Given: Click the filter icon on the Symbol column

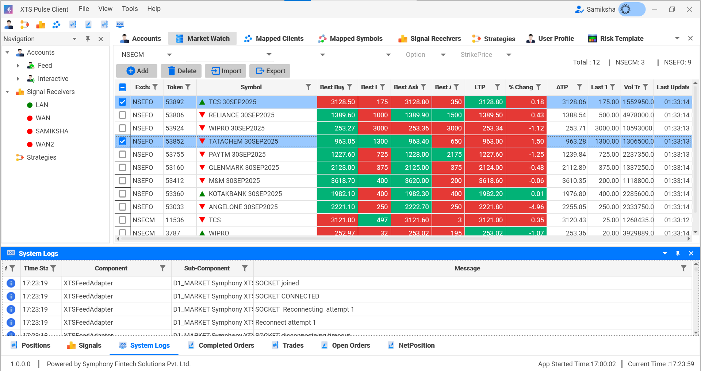Looking at the screenshot, I should 308,87.
